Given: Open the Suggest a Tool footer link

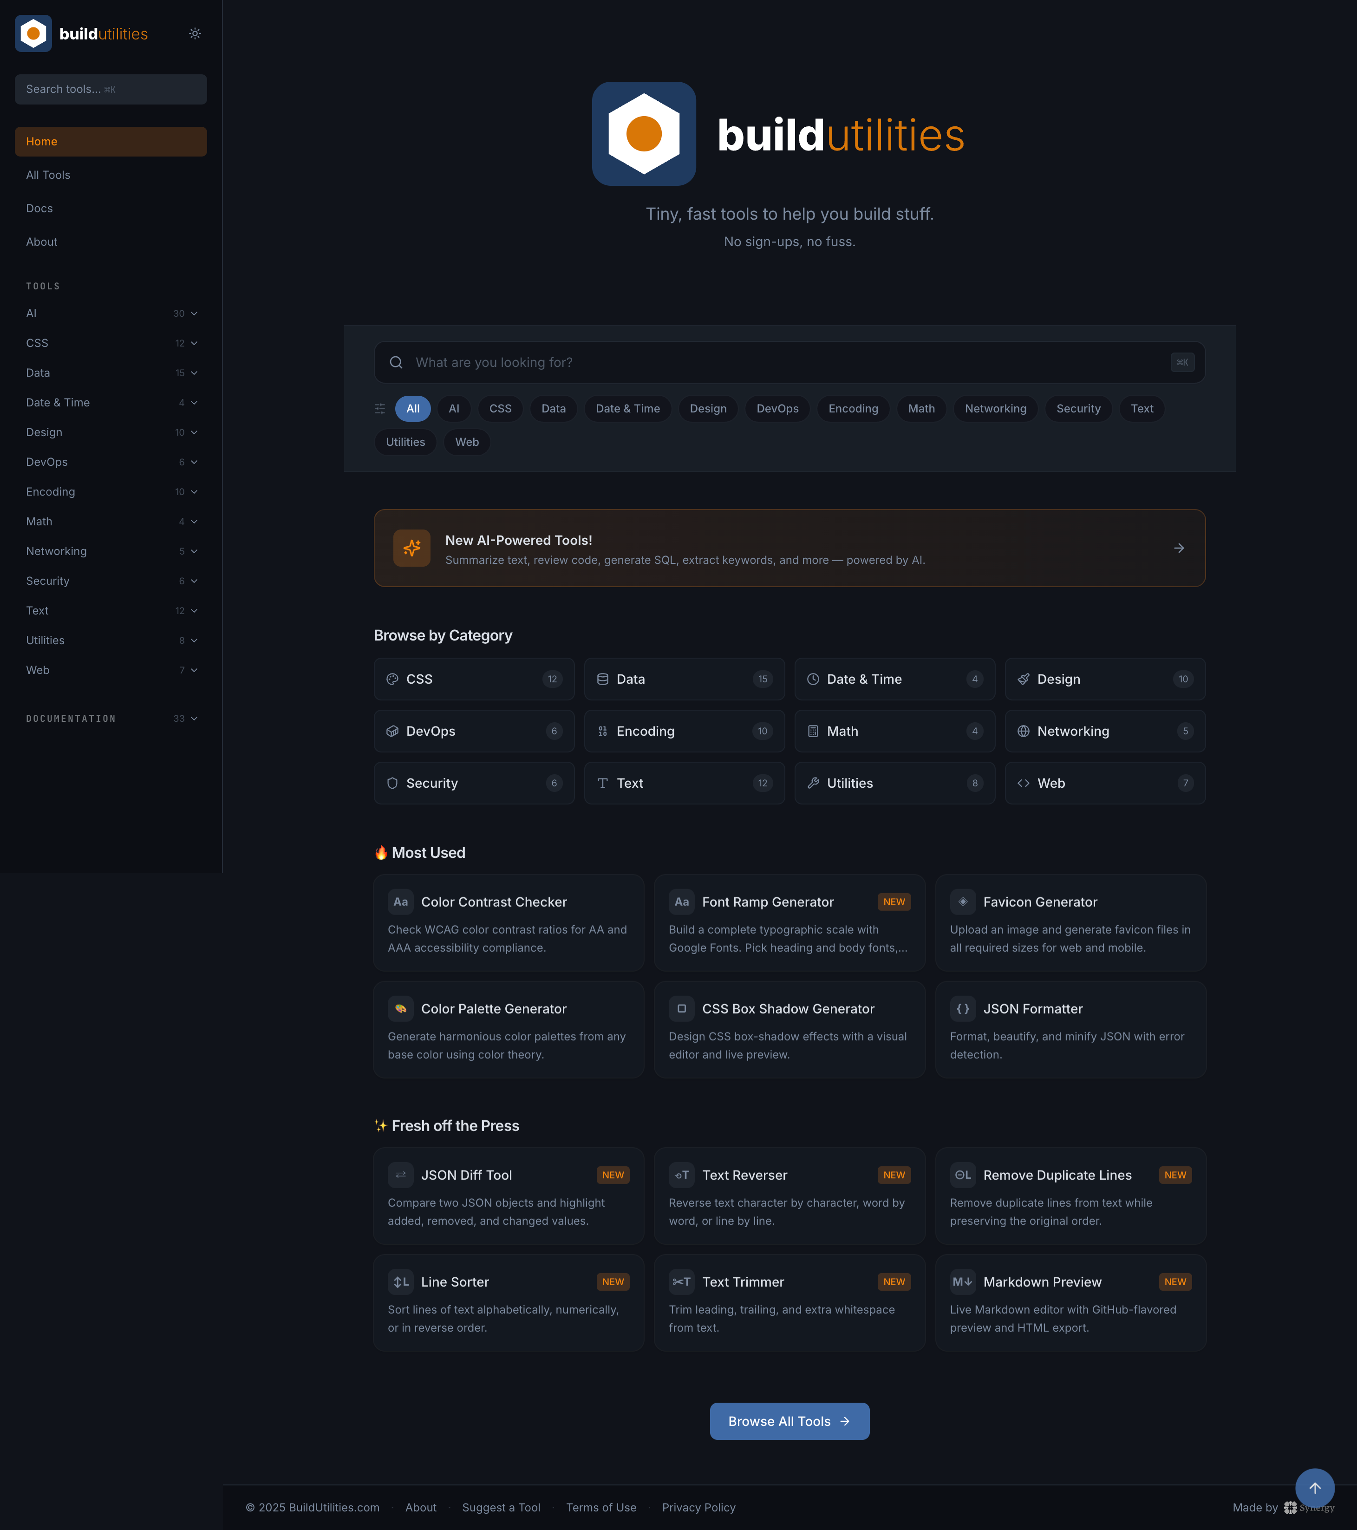Looking at the screenshot, I should (501, 1507).
